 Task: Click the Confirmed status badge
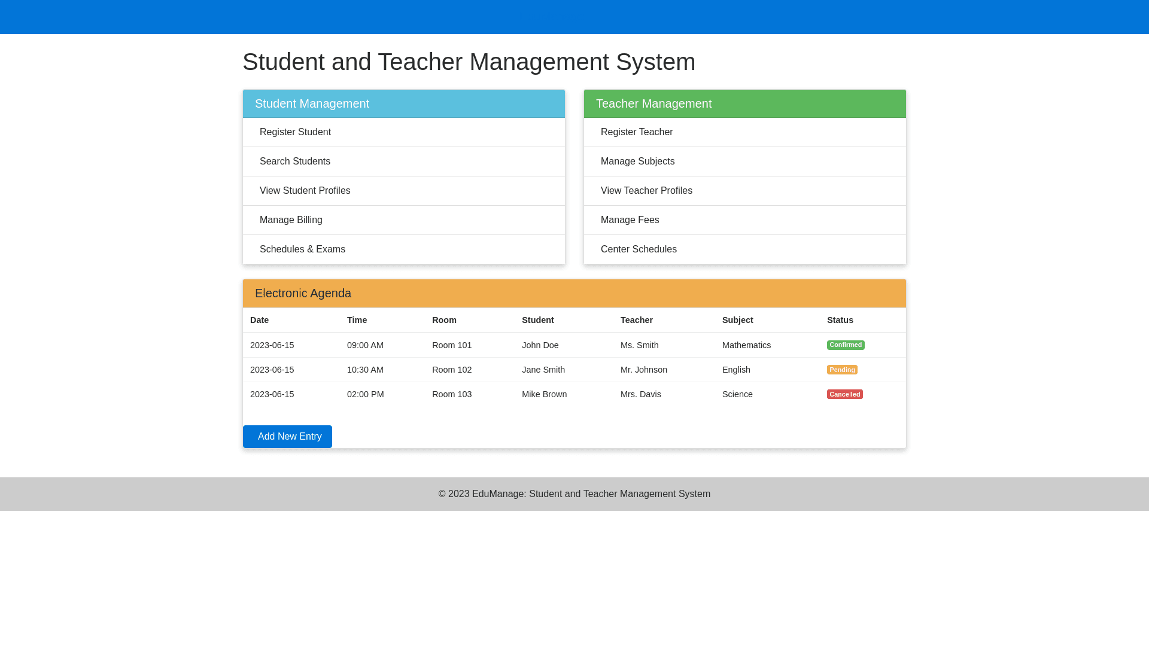[x=845, y=345]
